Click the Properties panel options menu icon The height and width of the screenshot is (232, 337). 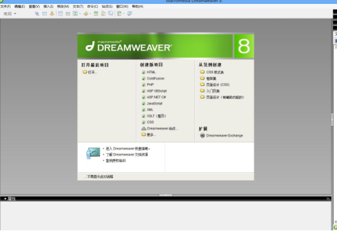[328, 199]
